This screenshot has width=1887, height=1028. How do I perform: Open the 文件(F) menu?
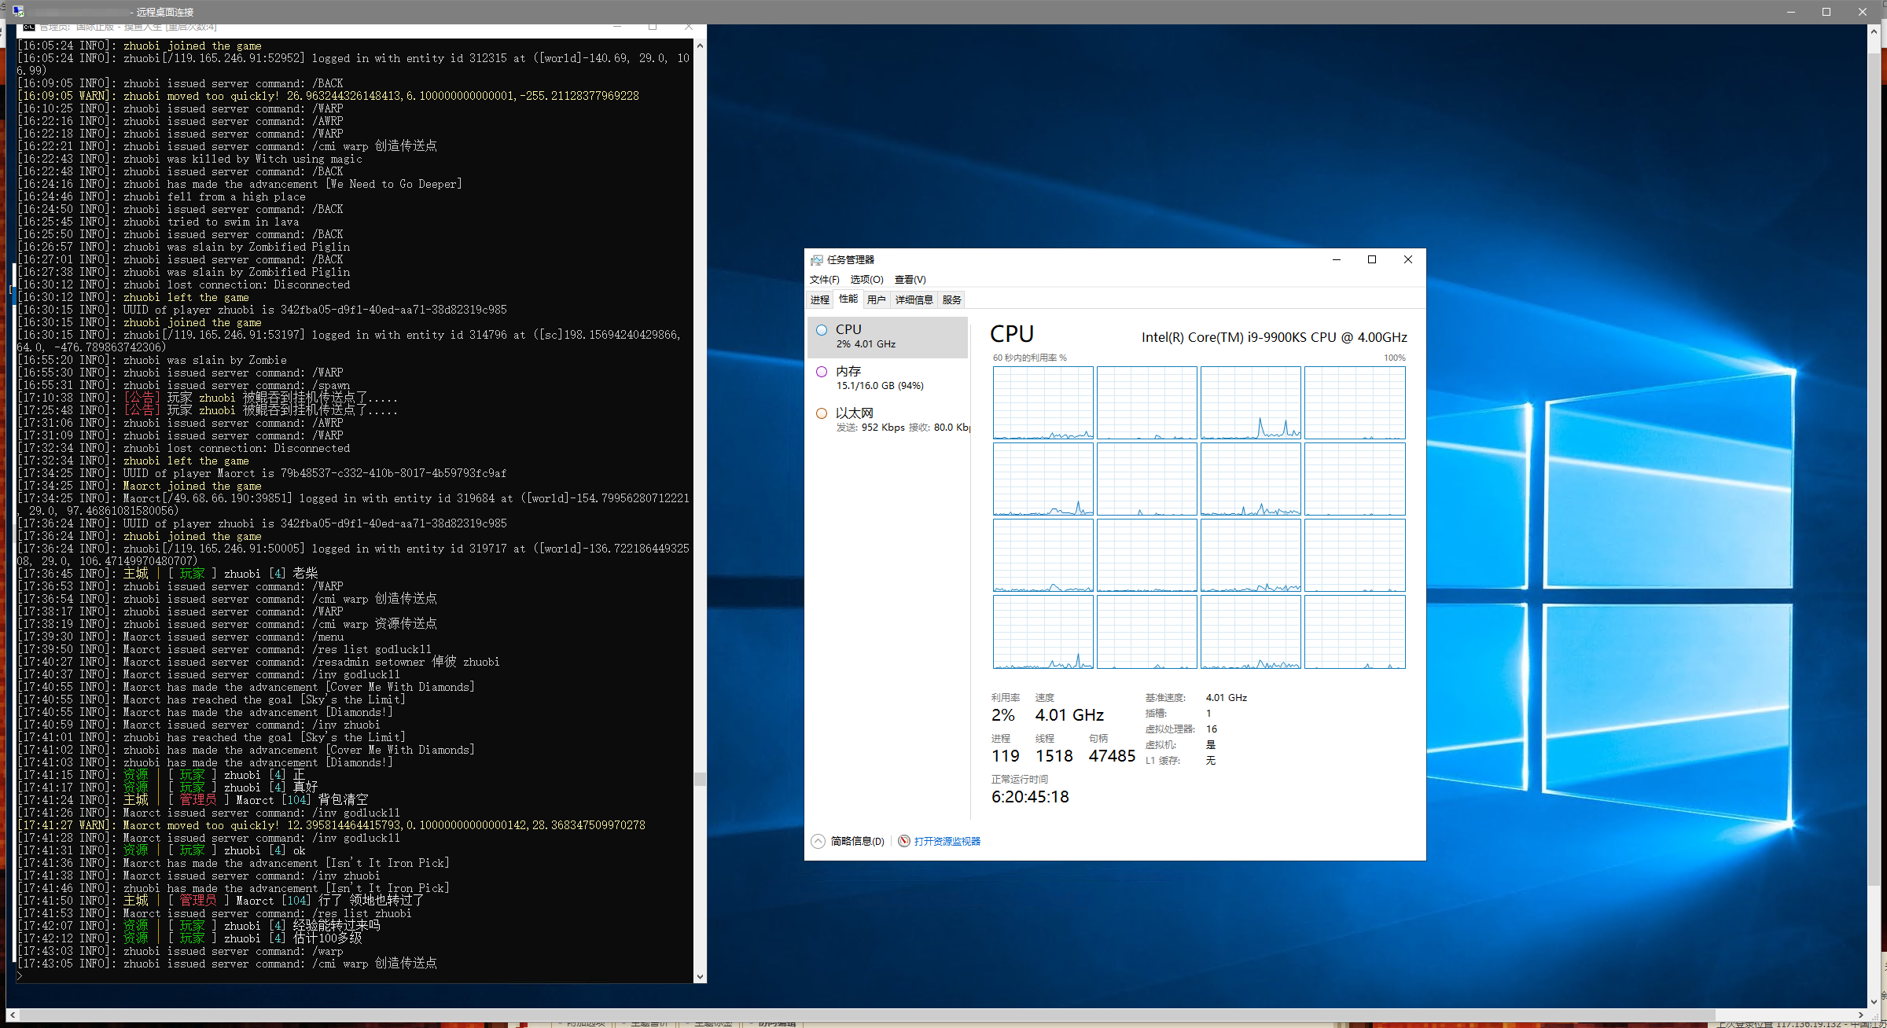(824, 280)
